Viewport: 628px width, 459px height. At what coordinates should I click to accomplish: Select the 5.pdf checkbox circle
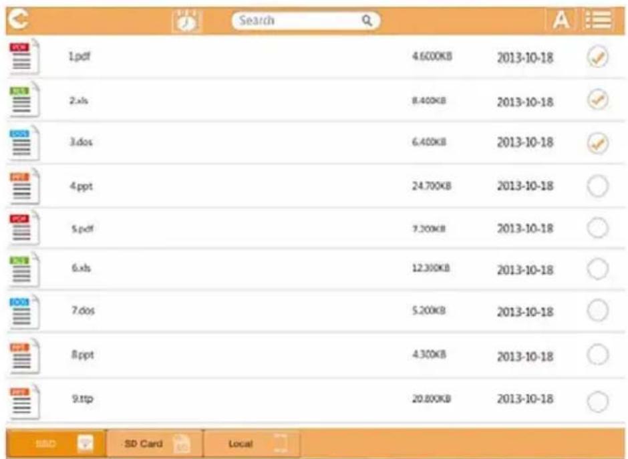click(597, 228)
